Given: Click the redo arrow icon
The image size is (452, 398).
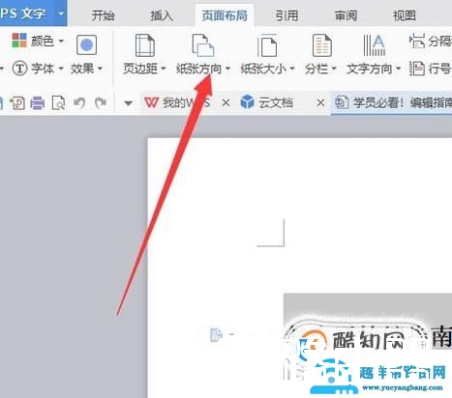Looking at the screenshot, I should point(101,103).
